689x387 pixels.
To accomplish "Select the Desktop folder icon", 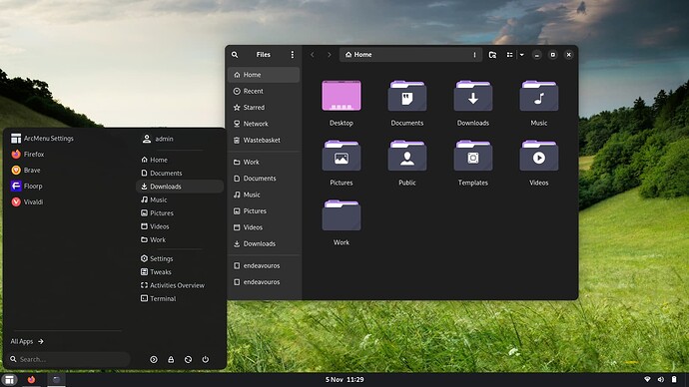I will pyautogui.click(x=342, y=96).
